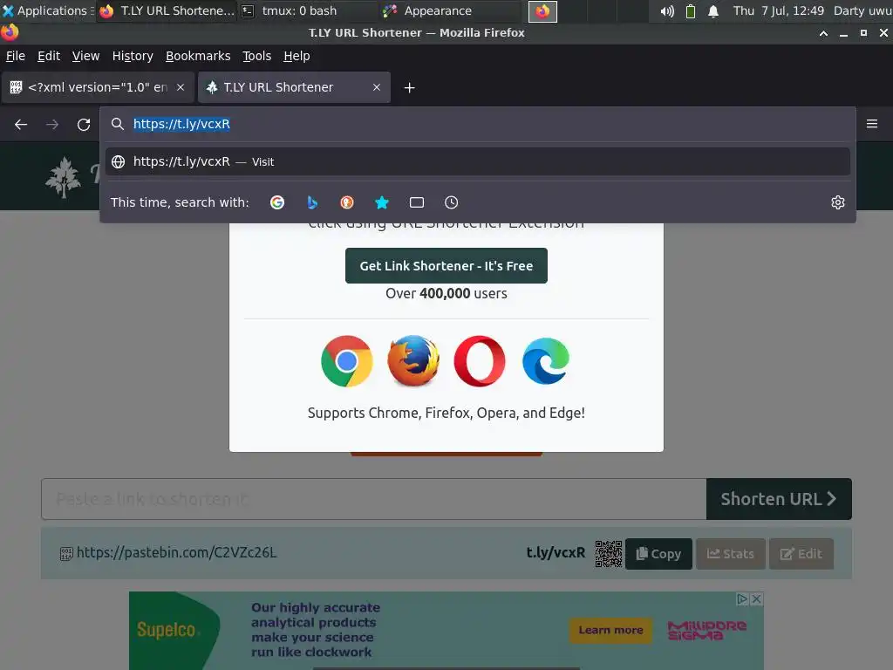Show the QR code for t.ly/vcxR
The height and width of the screenshot is (670, 893).
coord(608,554)
